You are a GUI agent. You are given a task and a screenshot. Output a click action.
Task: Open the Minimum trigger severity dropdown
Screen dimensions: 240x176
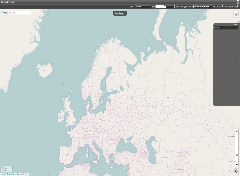(203, 6)
